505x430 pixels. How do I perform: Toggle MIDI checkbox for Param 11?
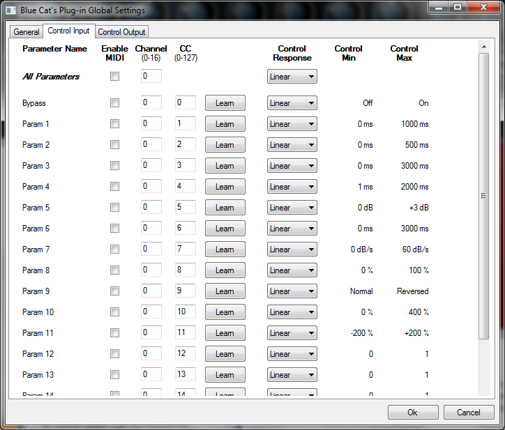point(114,333)
